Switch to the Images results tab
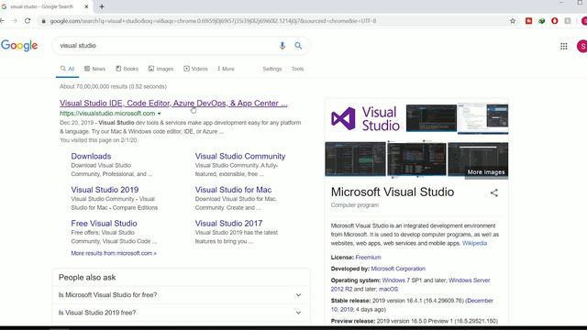Screen dimensions: 587x330 [161, 69]
